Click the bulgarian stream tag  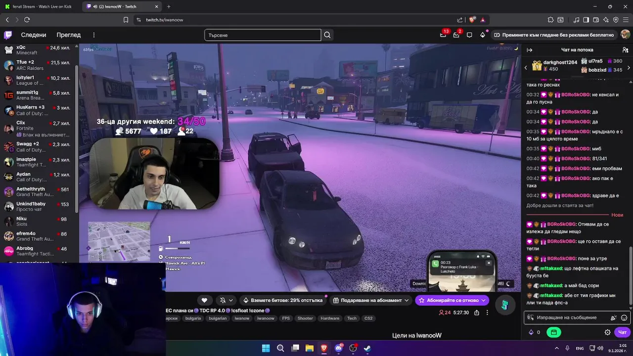[218, 318]
